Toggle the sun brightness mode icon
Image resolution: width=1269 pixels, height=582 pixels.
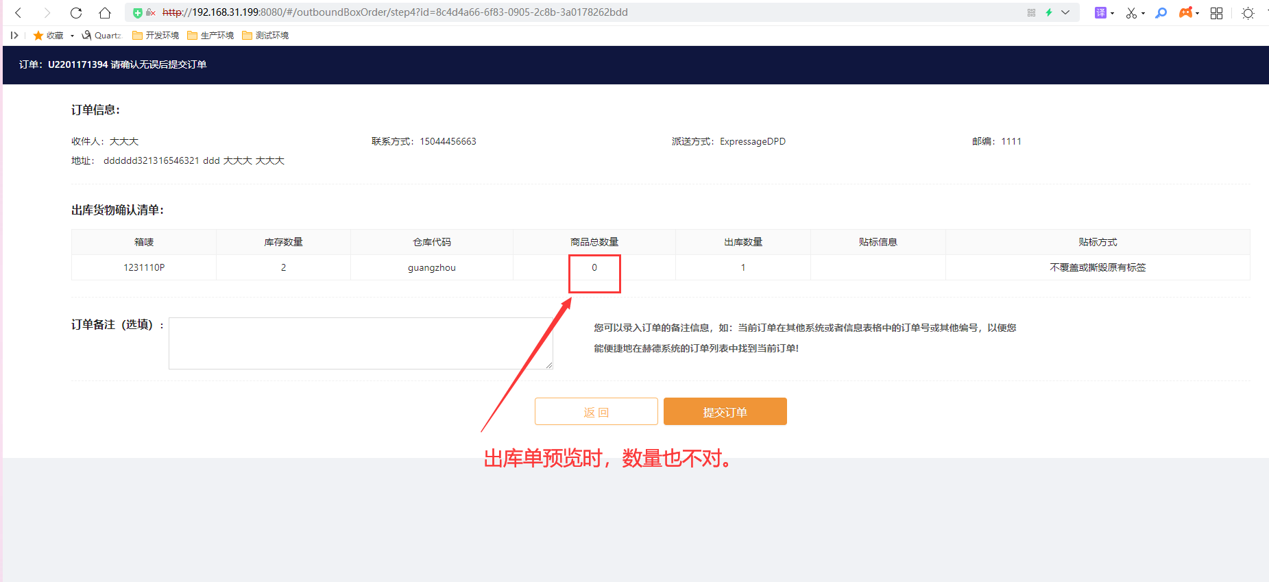tap(1248, 13)
